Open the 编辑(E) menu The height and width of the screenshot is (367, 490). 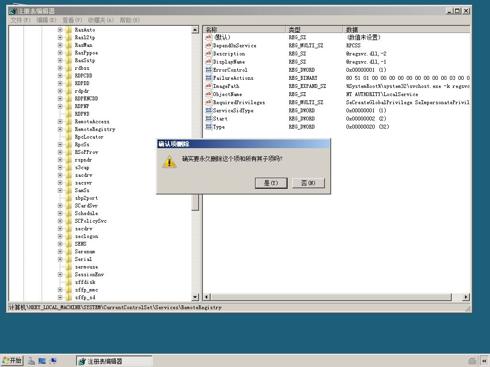46,20
